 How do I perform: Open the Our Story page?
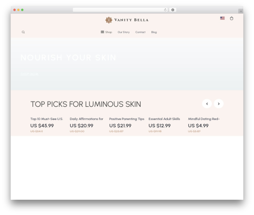click(x=123, y=32)
